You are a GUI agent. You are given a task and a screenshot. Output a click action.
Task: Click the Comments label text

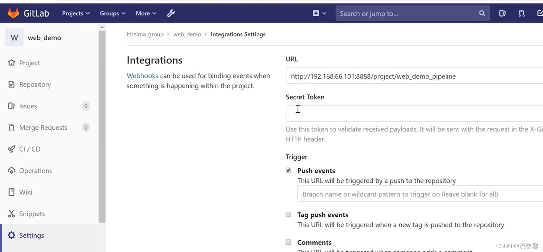coord(314,242)
